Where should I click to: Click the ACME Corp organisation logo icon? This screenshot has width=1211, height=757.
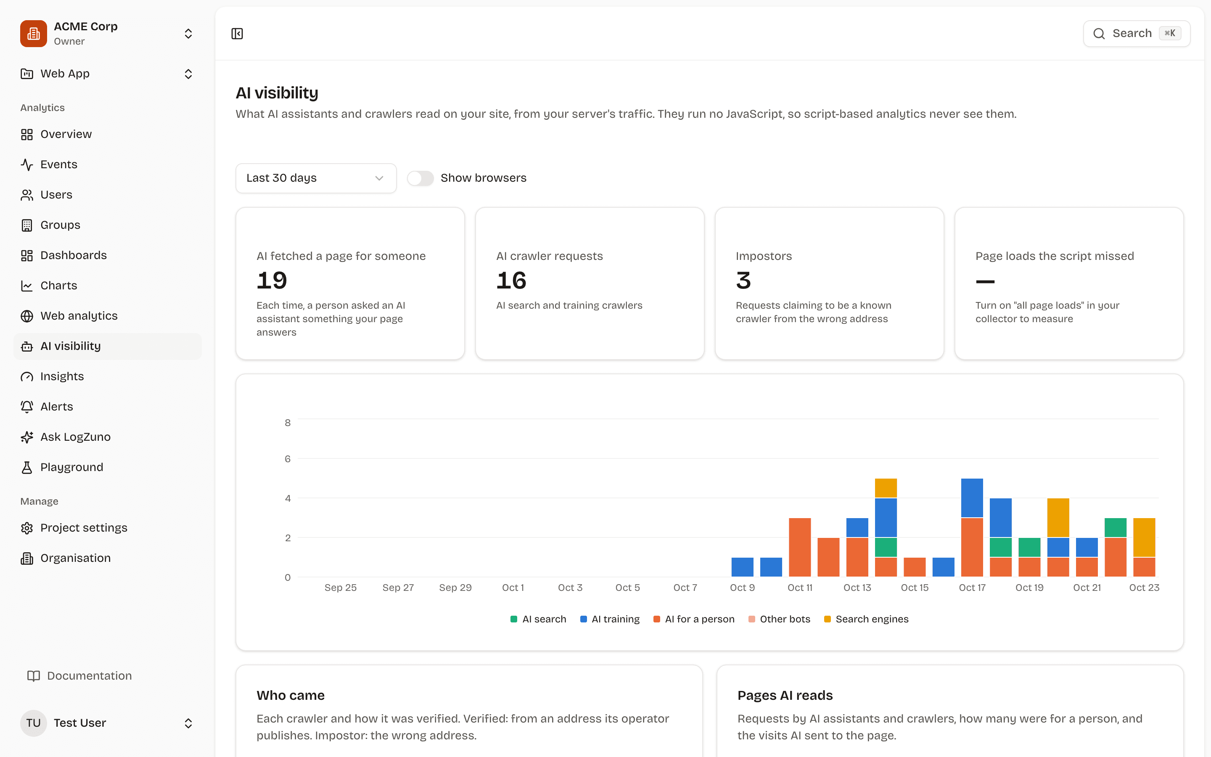(34, 34)
